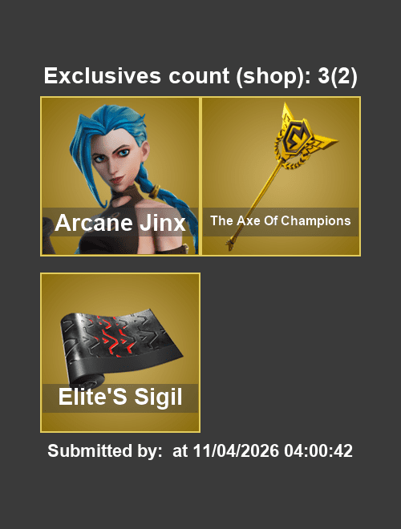Click the bottom tip of the axe handle
The width and height of the screenshot is (401, 529).
[230, 244]
